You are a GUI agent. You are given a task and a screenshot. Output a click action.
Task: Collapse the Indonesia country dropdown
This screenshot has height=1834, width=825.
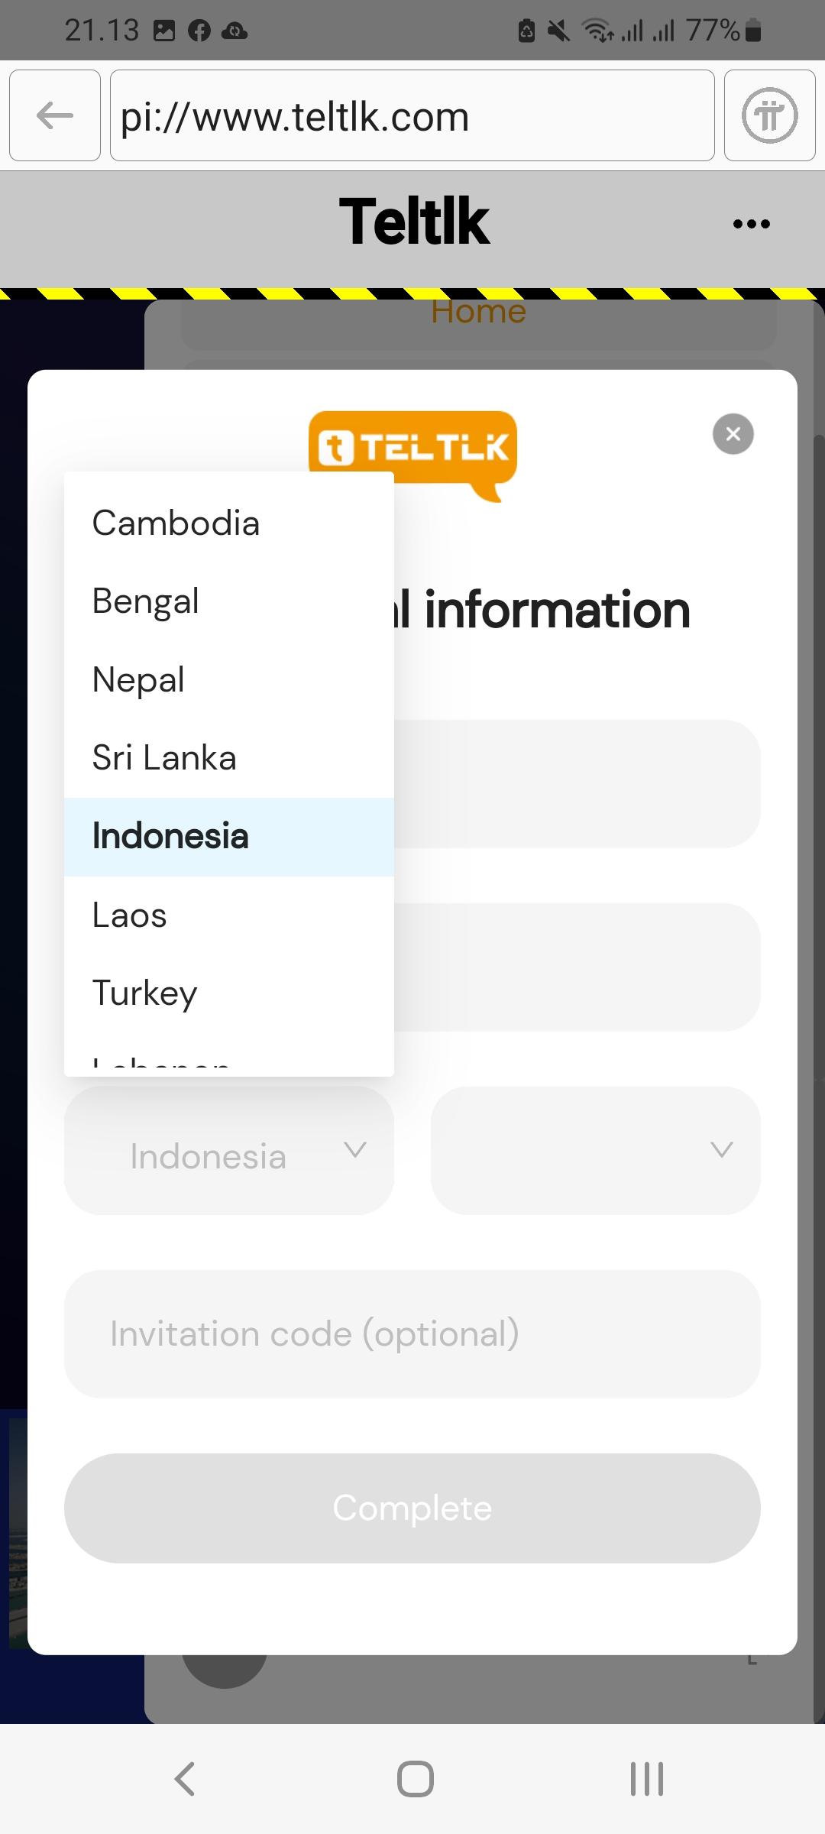point(229,1151)
